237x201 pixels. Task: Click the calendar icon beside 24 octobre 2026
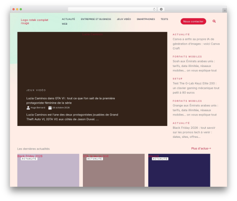[x=50, y=108]
